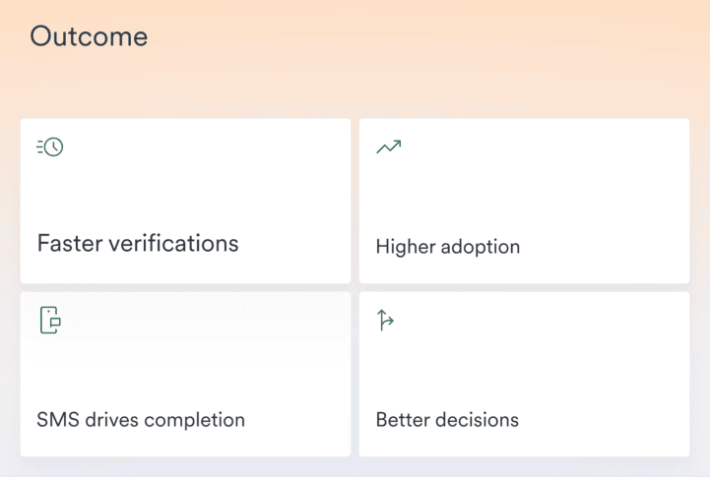Click the 'Higher adoption' title text

(448, 246)
